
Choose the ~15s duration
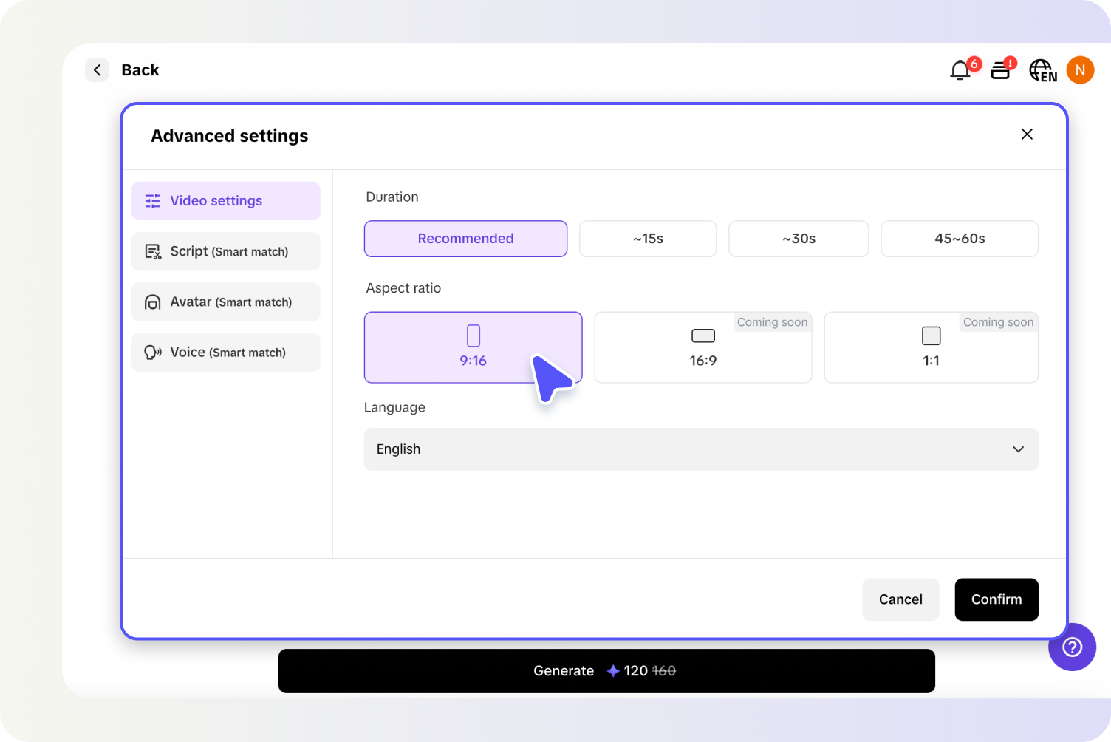648,239
